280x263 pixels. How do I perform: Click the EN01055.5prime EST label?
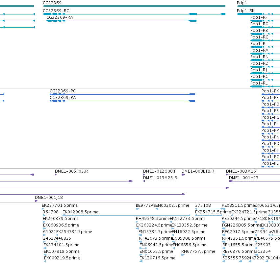pos(156,251)
